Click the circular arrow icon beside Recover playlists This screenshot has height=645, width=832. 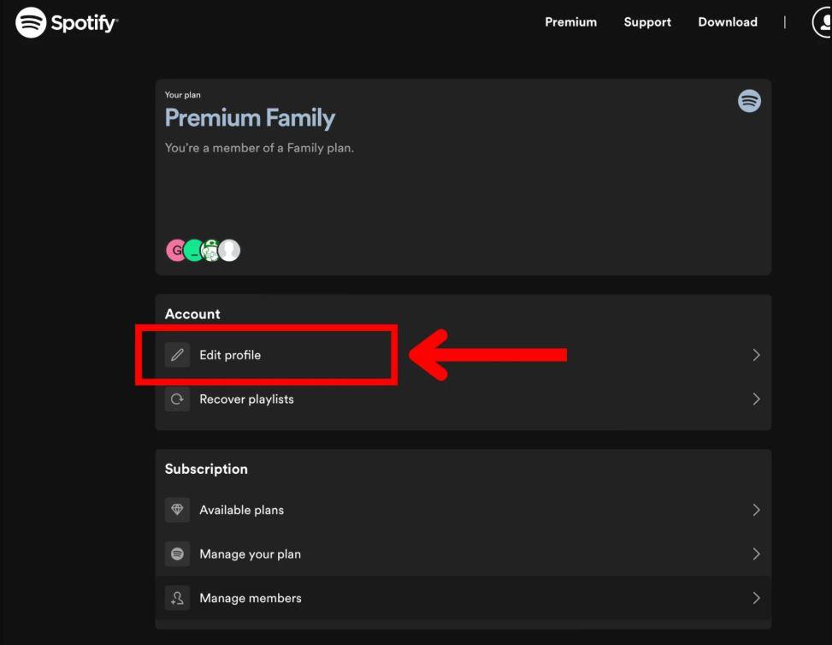[x=177, y=399]
